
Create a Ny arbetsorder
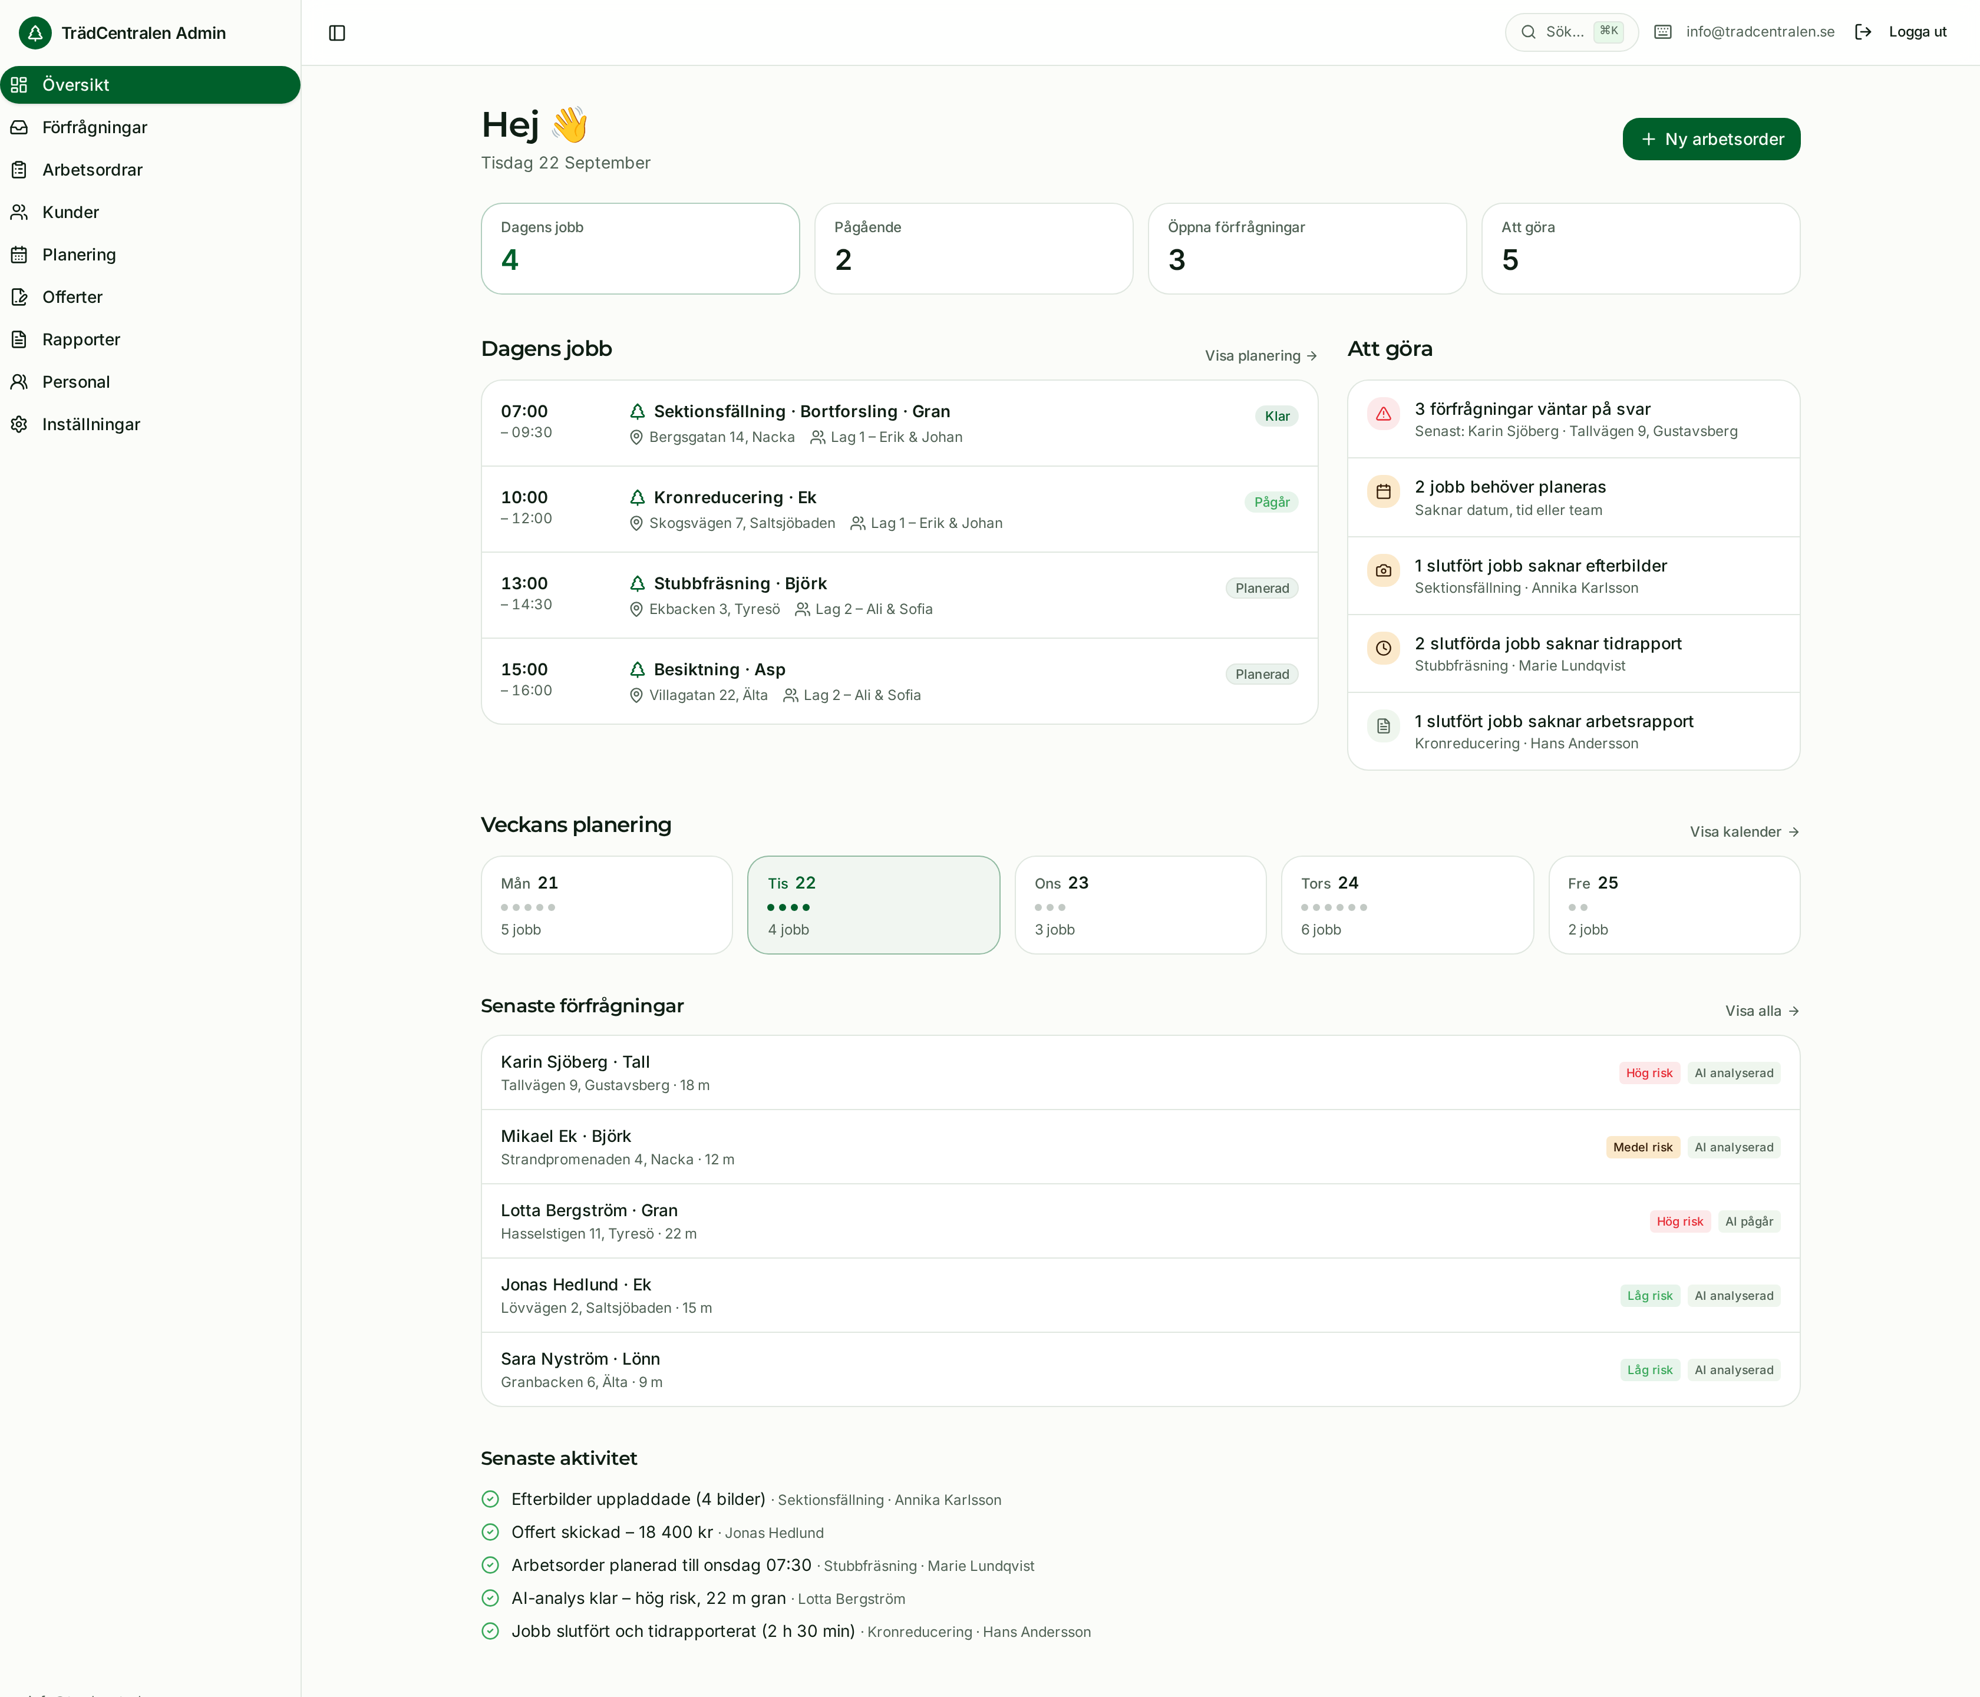[1711, 140]
